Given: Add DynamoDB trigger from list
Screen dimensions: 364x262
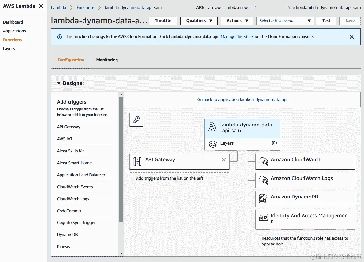Looking at the screenshot, I should 67,235.
